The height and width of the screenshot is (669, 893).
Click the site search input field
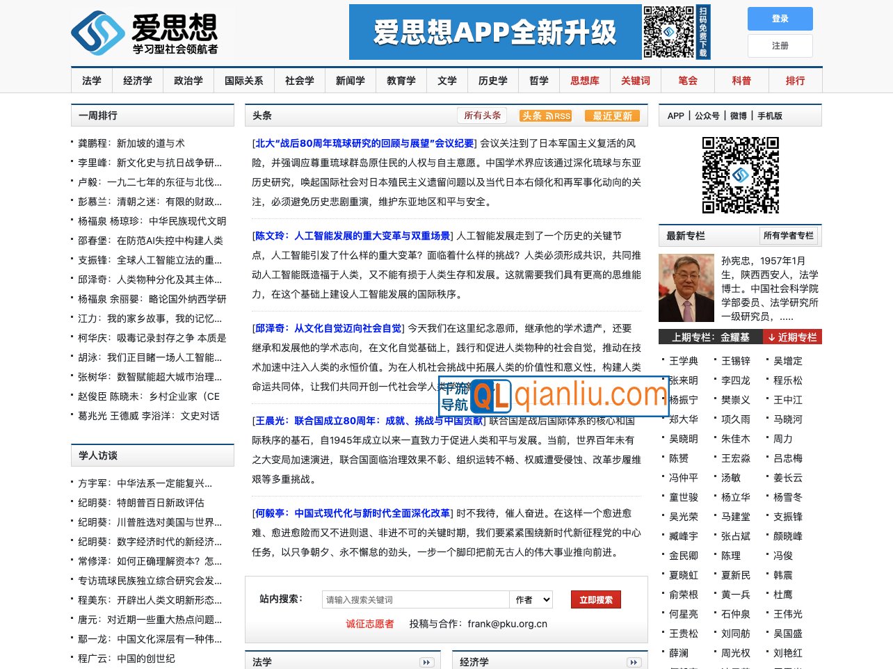tap(415, 599)
